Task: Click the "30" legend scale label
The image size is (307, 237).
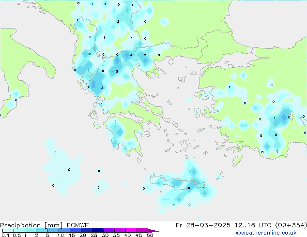Action: pyautogui.click(x=105, y=235)
